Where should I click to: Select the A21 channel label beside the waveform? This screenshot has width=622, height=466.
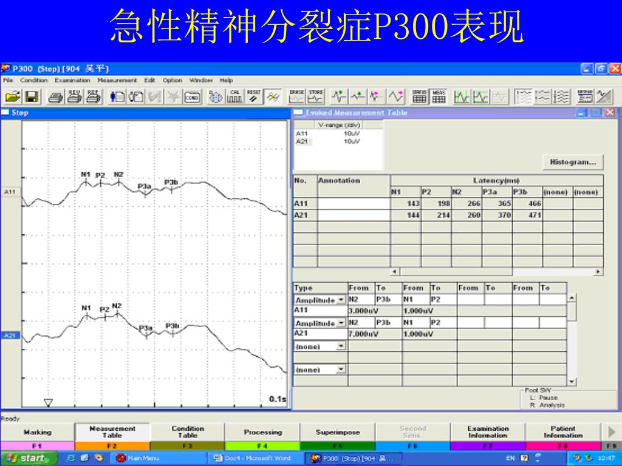pos(10,336)
